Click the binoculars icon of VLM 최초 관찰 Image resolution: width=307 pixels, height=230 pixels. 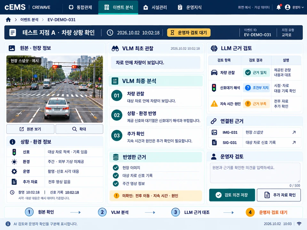(115, 49)
